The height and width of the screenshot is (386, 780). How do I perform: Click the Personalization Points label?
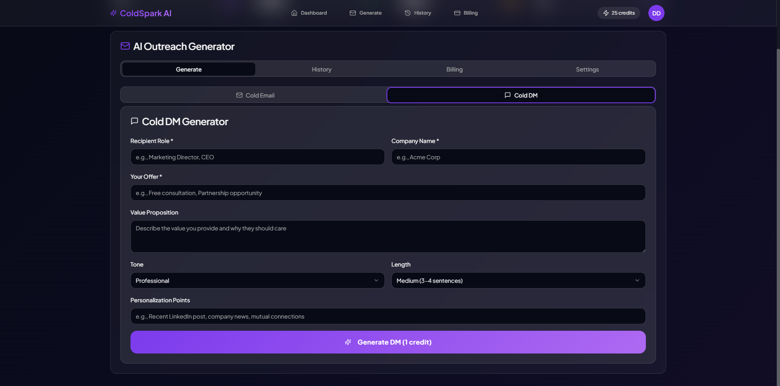[160, 300]
